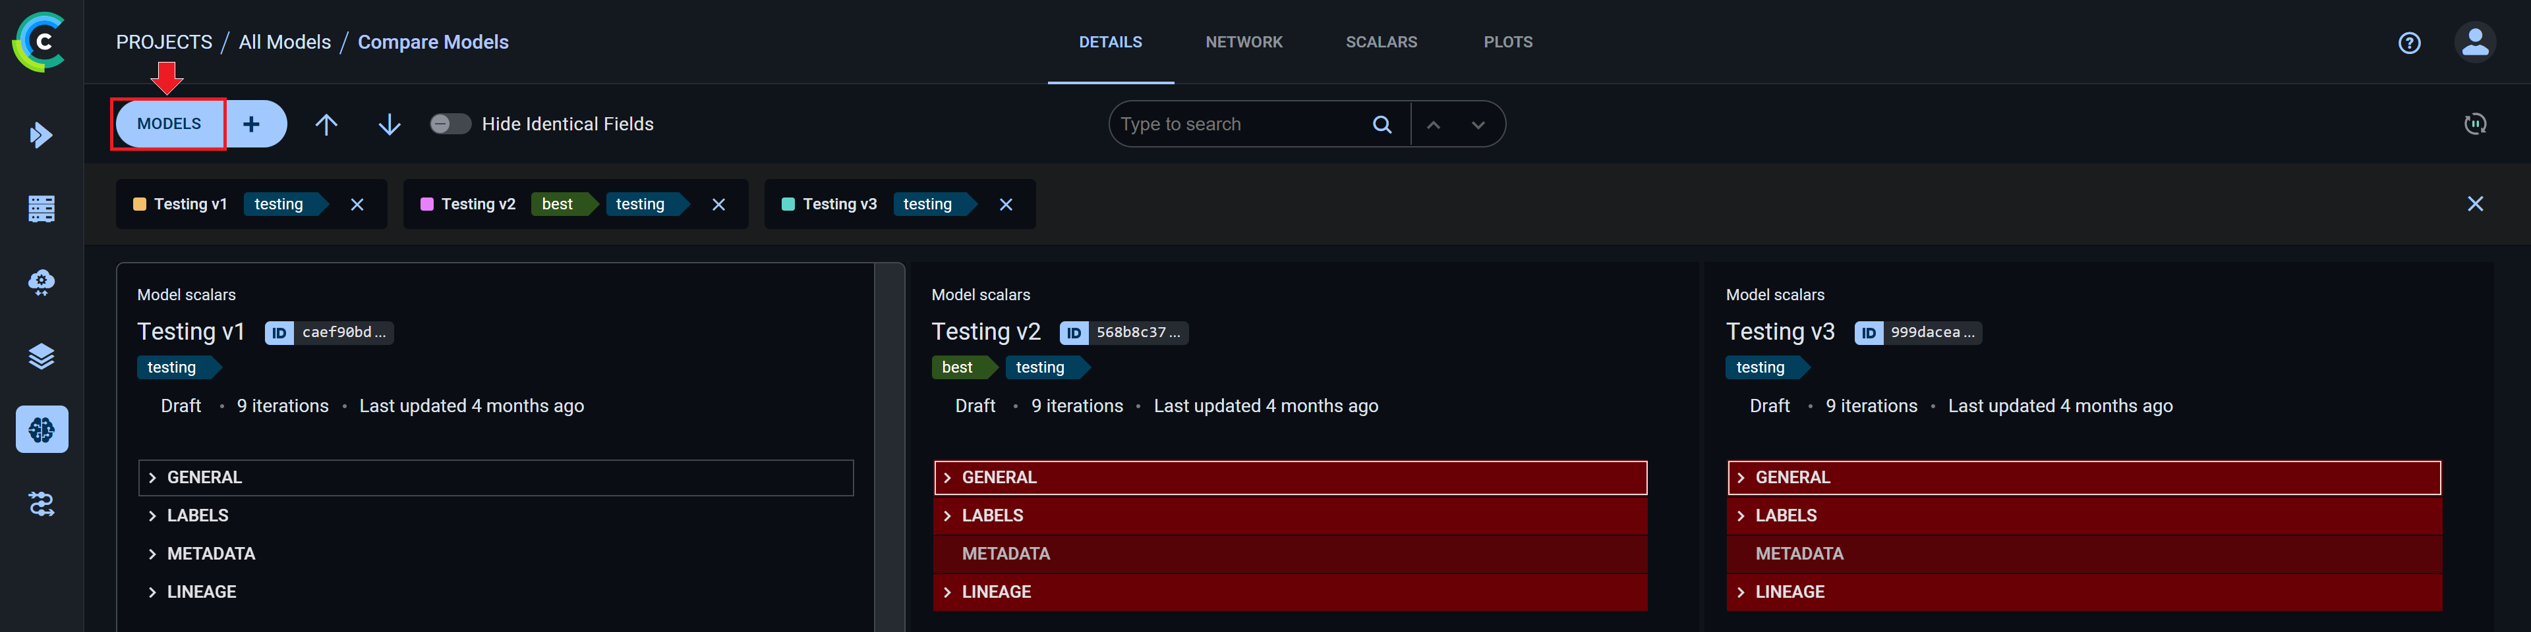Open the Datasets layers icon in sidebar

42,355
